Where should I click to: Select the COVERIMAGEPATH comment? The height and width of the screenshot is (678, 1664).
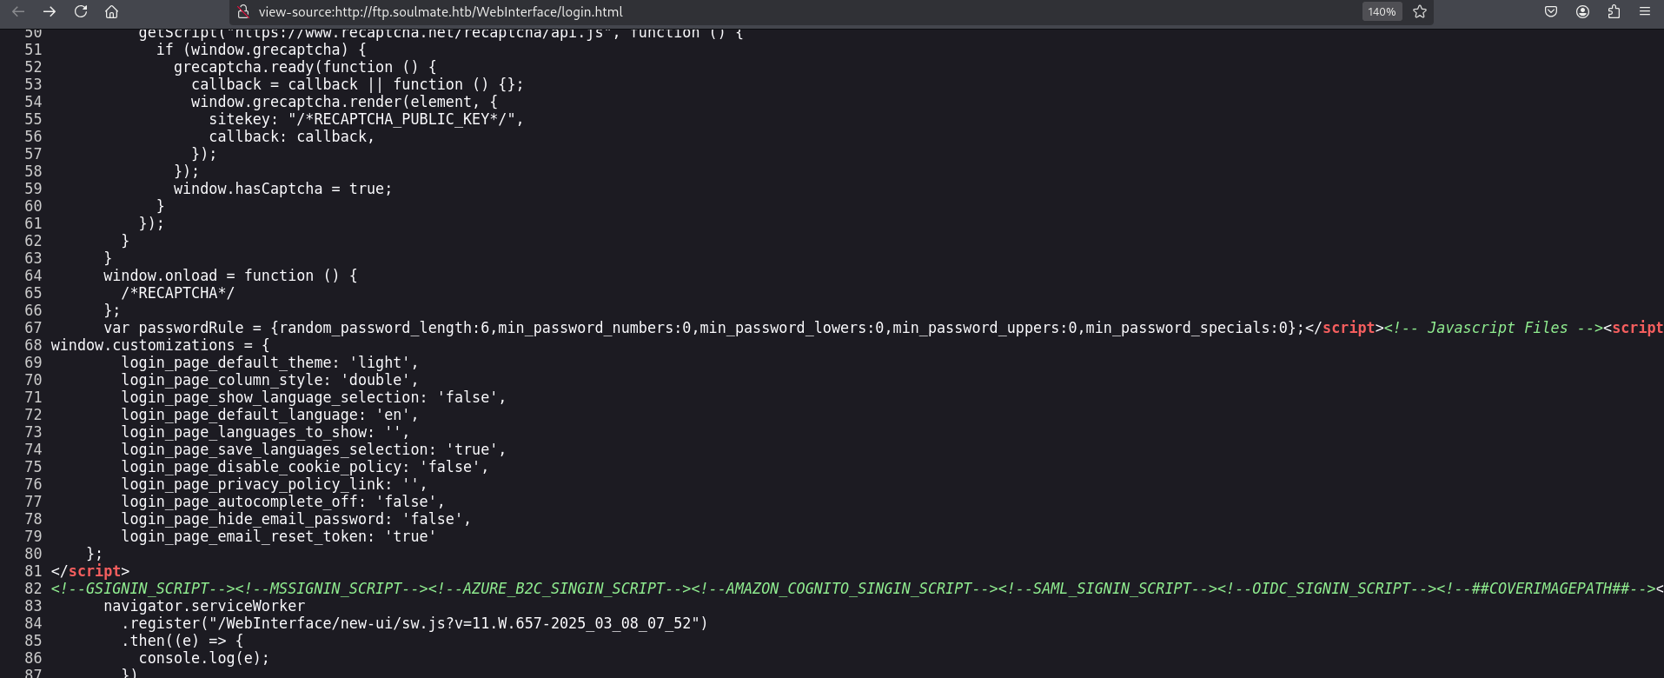1545,588
